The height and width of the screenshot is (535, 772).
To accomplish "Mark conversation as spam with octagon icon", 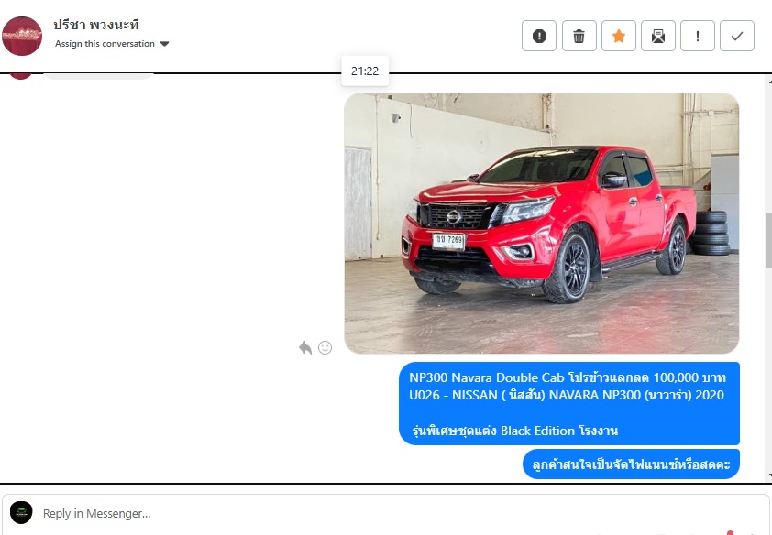I will click(x=539, y=36).
